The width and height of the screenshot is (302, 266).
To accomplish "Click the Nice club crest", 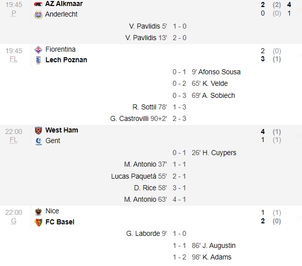I will click(38, 211).
